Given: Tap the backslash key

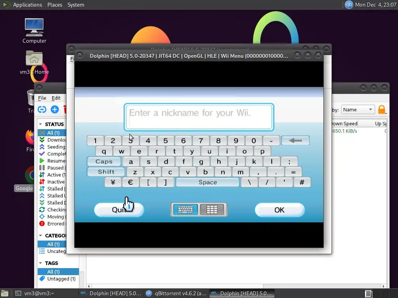Looking at the screenshot, I should tap(249, 182).
